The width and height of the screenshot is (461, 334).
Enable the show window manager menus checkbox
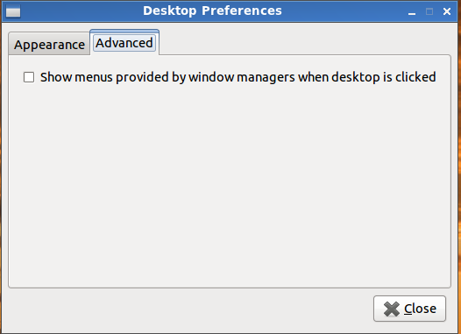pos(29,77)
